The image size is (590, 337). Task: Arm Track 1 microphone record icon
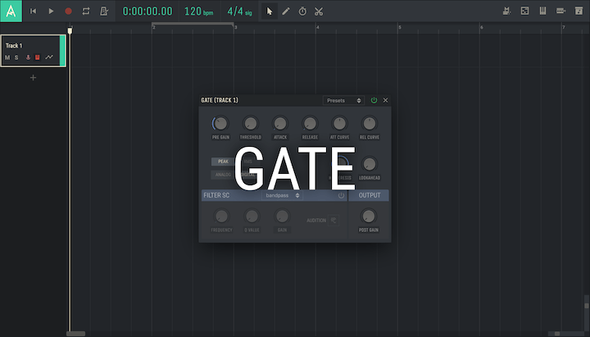[x=28, y=57]
